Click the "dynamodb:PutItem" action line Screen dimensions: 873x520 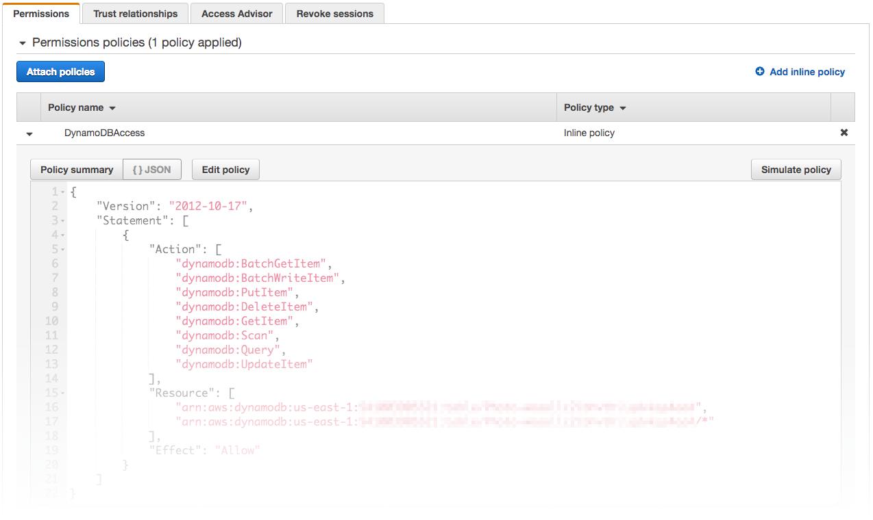point(237,292)
